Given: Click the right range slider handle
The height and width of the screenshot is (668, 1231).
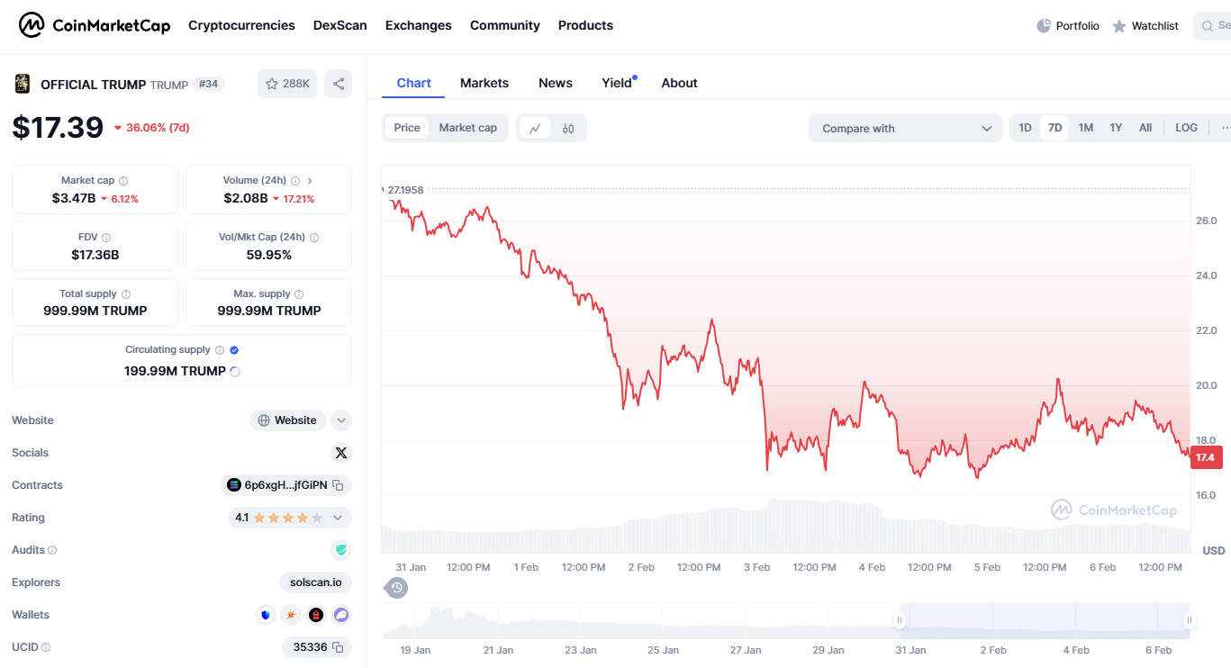Looking at the screenshot, I should pos(1190,620).
